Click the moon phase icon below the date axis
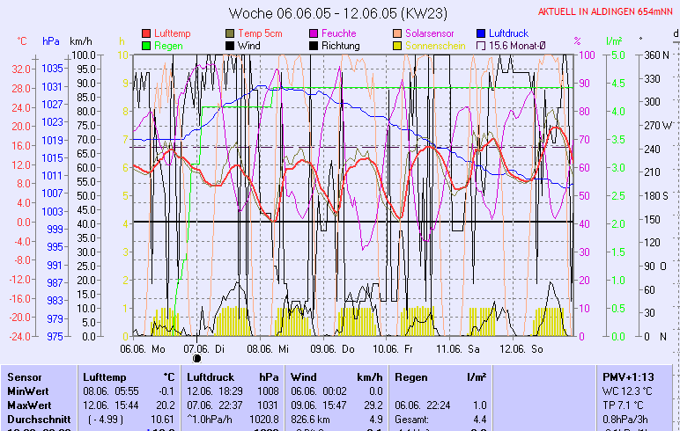This screenshot has height=431, width=680. (197, 358)
